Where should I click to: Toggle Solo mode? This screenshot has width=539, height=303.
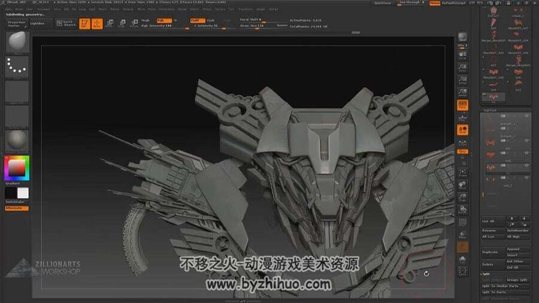coord(462,259)
